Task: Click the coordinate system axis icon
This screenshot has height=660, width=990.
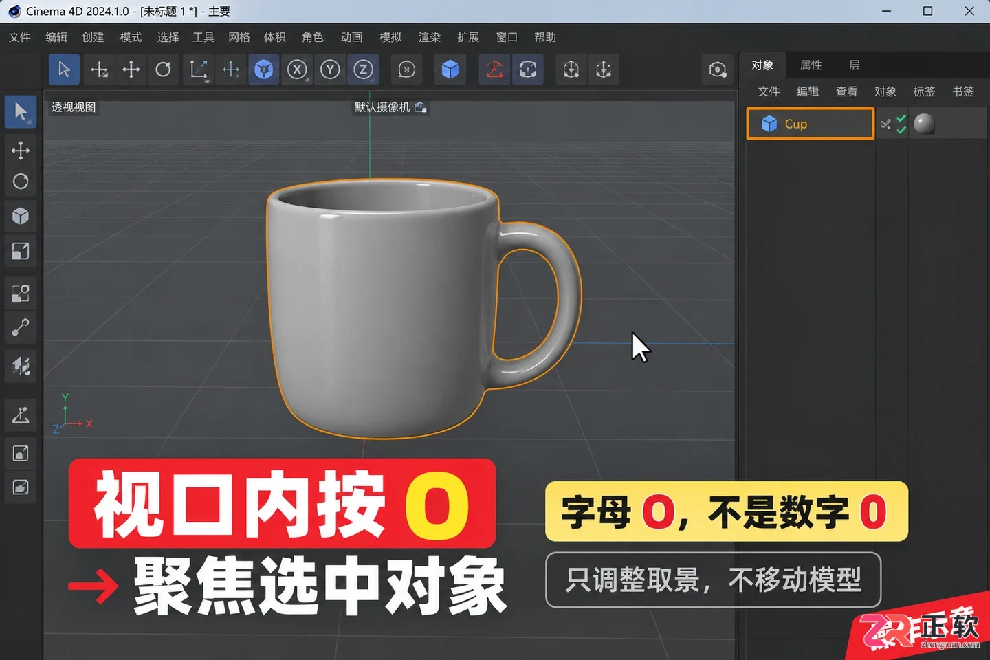Action: click(x=198, y=69)
